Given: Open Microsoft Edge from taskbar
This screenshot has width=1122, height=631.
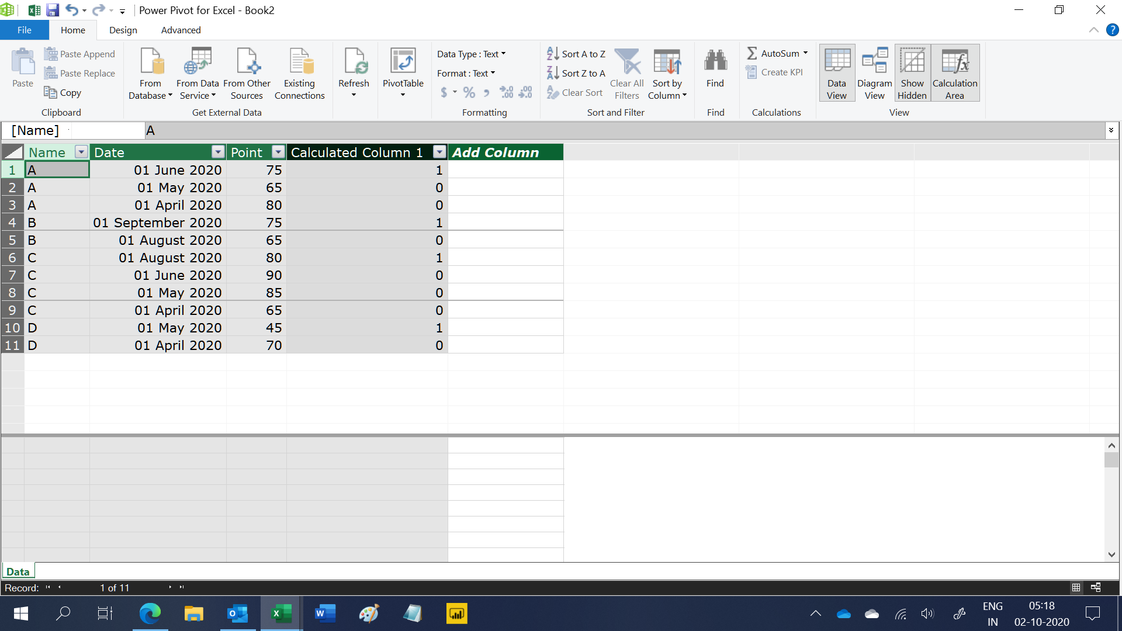Looking at the screenshot, I should click(x=150, y=613).
